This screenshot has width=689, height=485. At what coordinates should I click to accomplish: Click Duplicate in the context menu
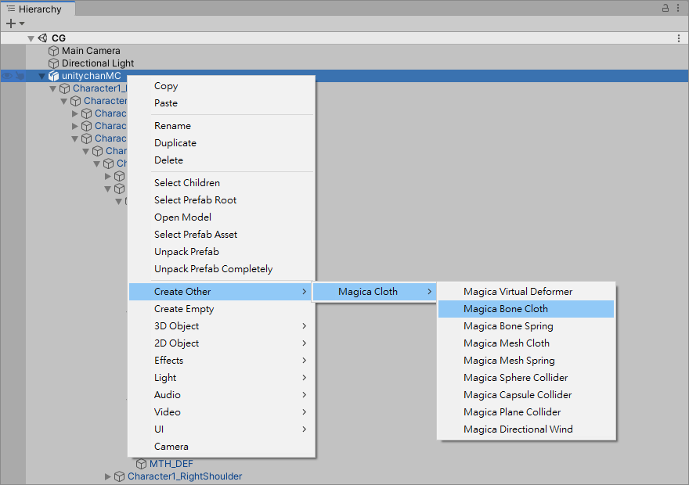point(175,143)
